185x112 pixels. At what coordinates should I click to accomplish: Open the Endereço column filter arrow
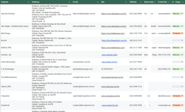[x=69, y=2]
